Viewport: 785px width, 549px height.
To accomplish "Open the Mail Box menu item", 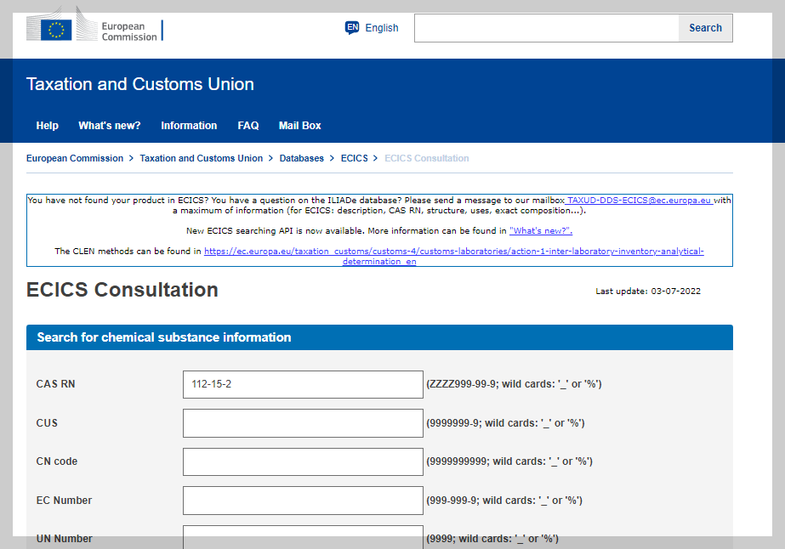I will click(x=299, y=126).
